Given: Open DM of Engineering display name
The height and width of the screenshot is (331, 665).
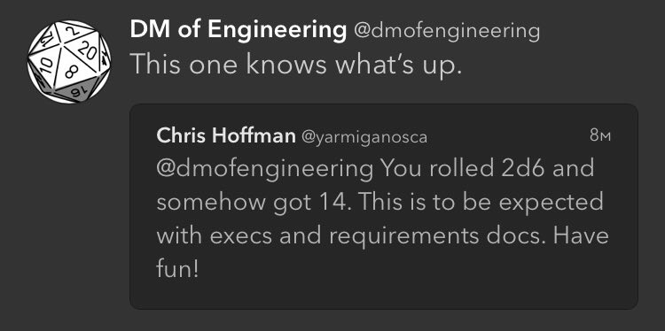Looking at the screenshot, I should [239, 31].
